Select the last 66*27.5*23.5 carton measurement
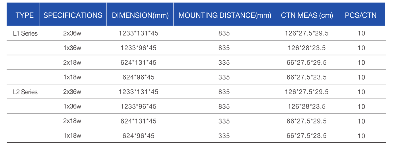Image resolution: width=393 pixels, height=147 pixels. (x=307, y=136)
